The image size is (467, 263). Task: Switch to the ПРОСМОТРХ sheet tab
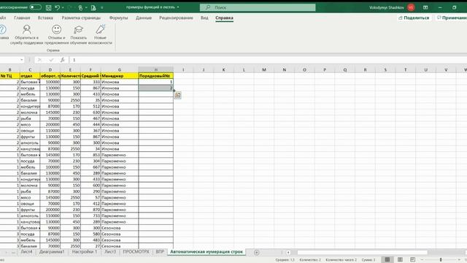[136, 251]
